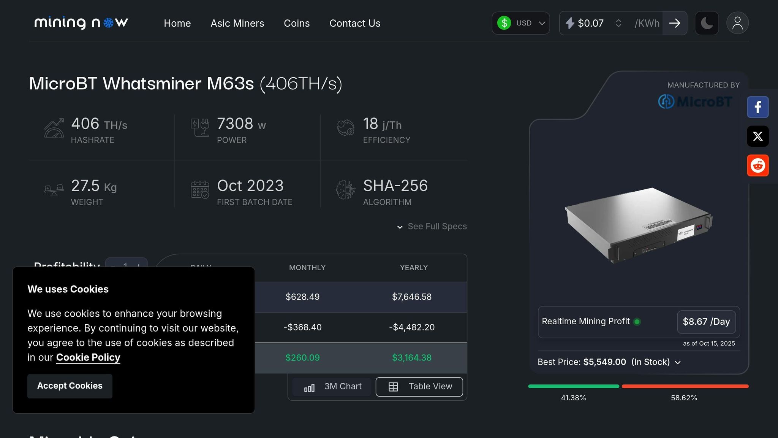Switch to 3M Chart view

pos(332,387)
